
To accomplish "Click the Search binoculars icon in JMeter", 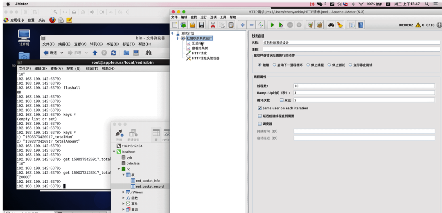I will click(x=331, y=25).
